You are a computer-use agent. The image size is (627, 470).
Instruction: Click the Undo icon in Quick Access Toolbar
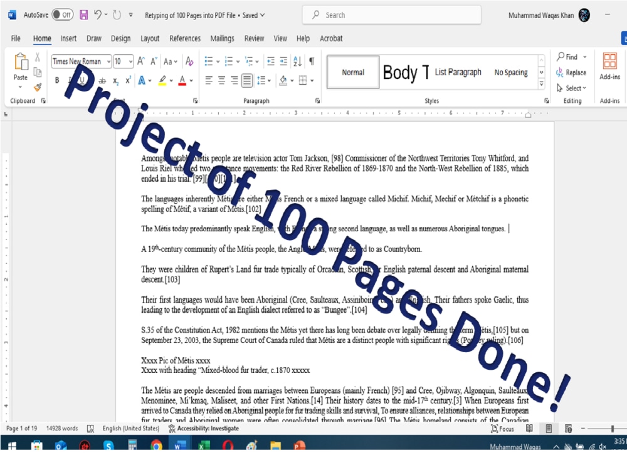click(x=98, y=14)
